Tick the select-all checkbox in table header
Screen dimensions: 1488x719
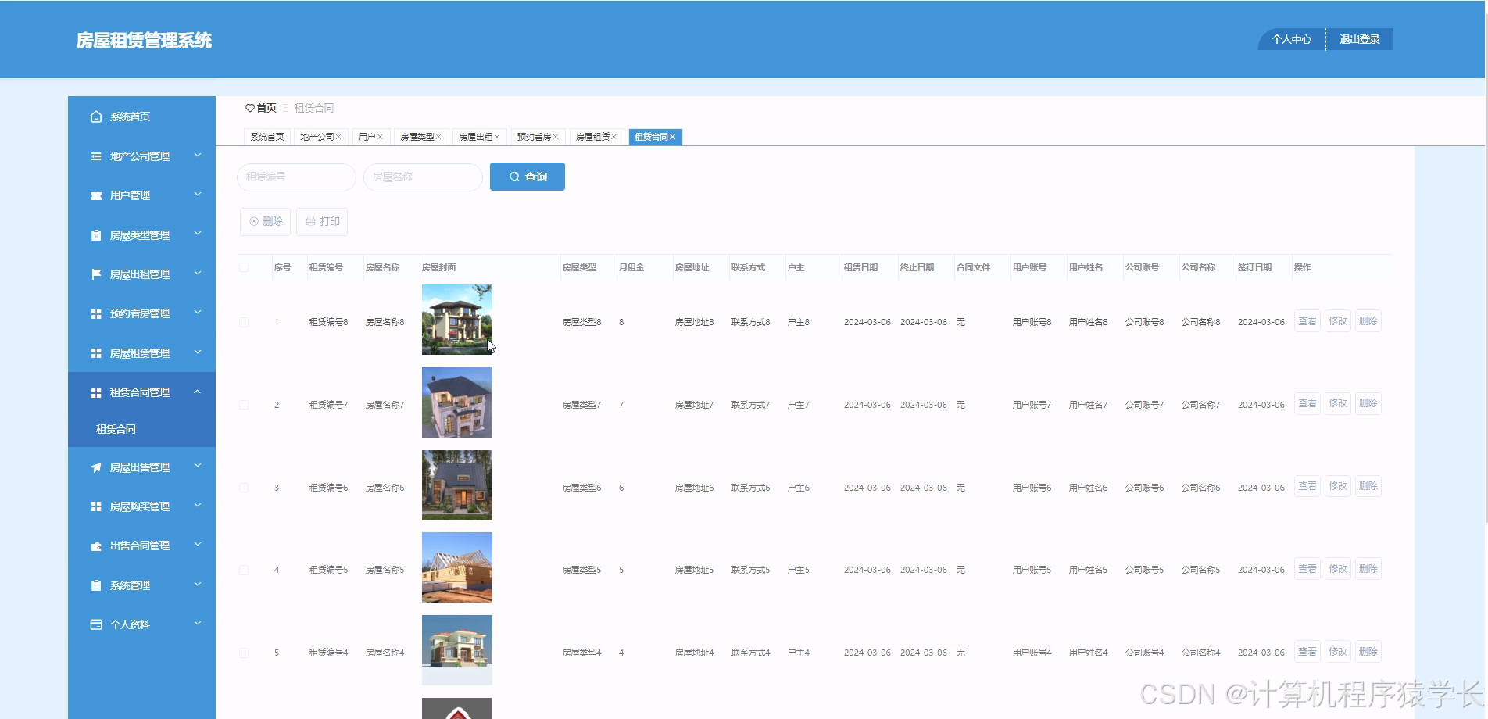click(x=244, y=267)
